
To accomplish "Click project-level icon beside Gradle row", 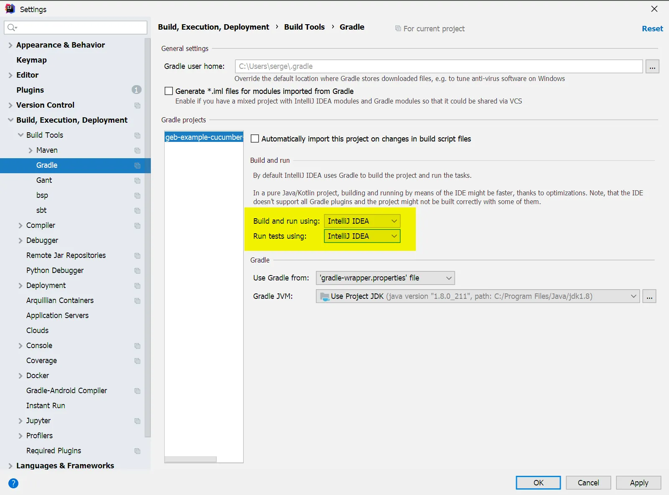I will click(x=137, y=165).
